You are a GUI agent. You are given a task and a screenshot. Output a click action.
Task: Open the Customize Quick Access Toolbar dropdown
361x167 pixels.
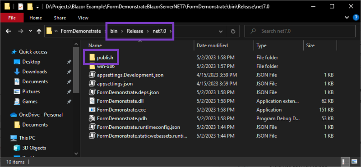pyautogui.click(x=37, y=7)
